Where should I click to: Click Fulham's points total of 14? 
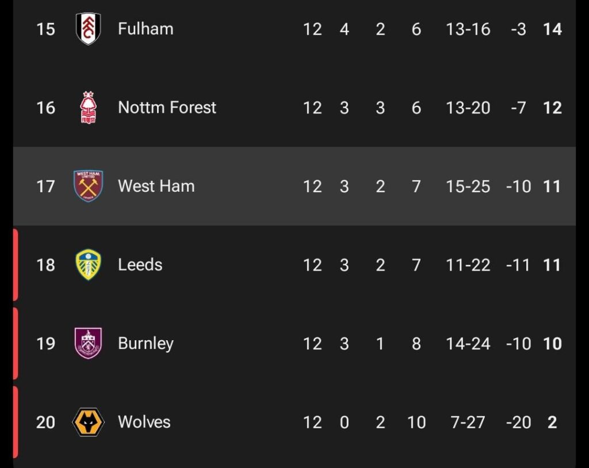[x=552, y=29]
